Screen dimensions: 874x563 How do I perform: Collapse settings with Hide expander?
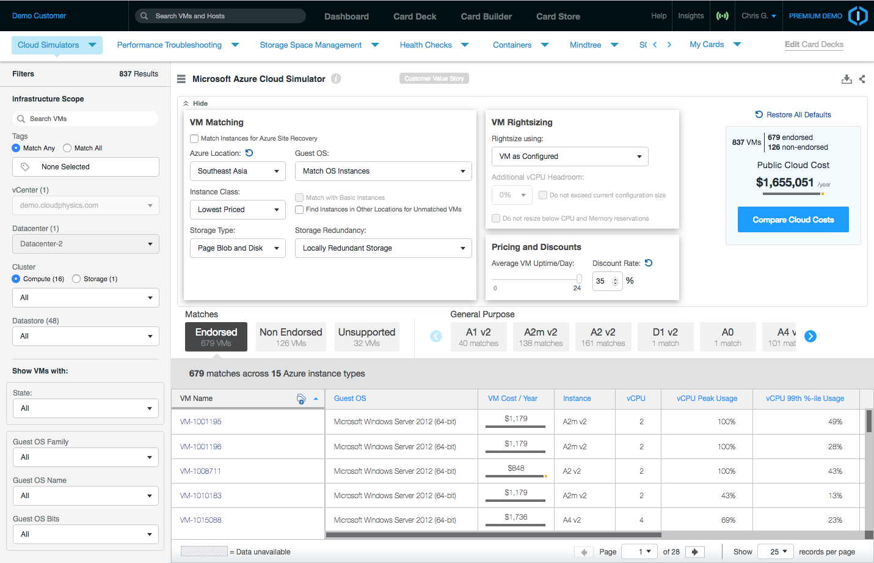point(195,103)
